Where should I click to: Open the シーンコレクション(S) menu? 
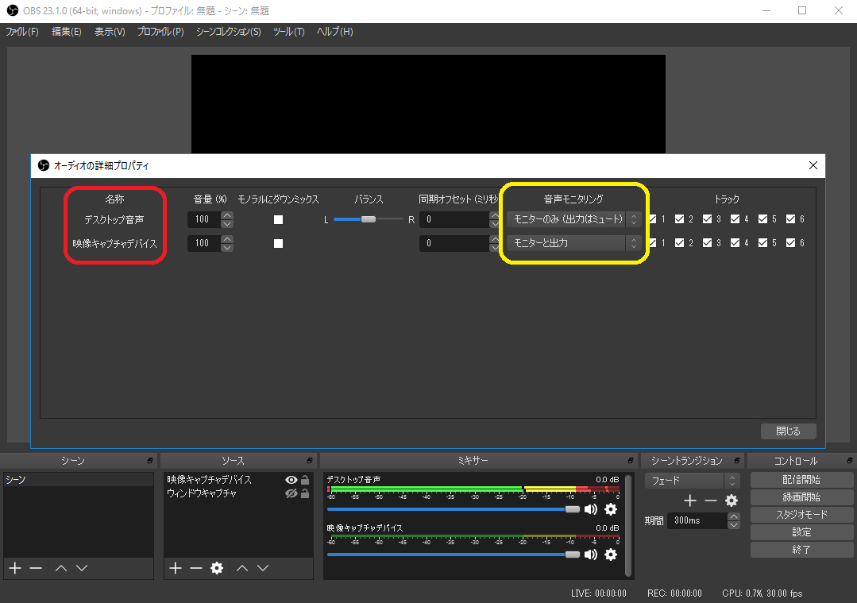pyautogui.click(x=228, y=32)
